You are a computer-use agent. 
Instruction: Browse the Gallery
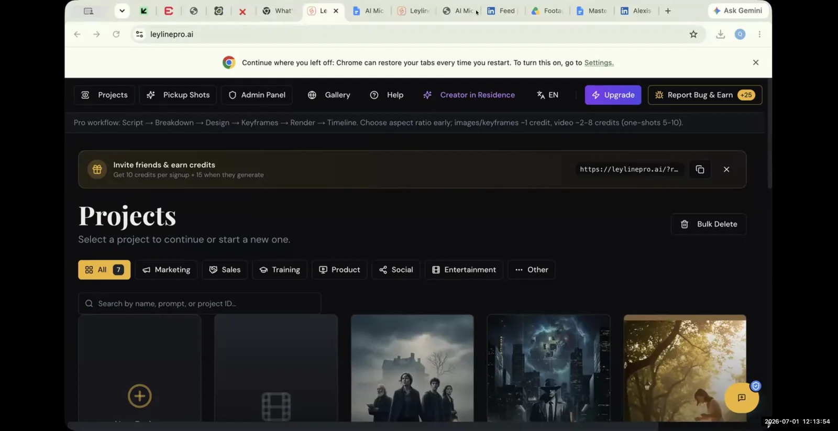point(329,95)
